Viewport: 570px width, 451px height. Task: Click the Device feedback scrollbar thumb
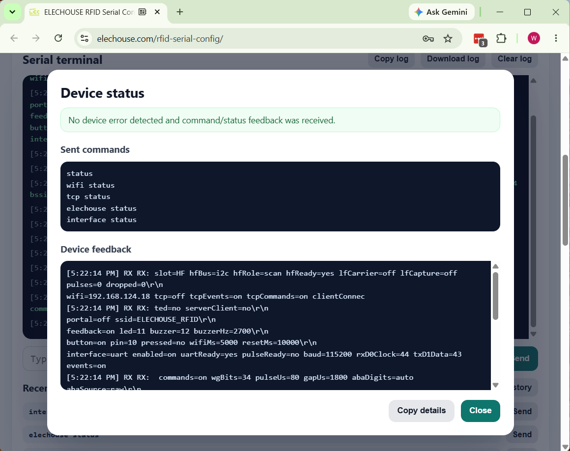[x=495, y=296]
